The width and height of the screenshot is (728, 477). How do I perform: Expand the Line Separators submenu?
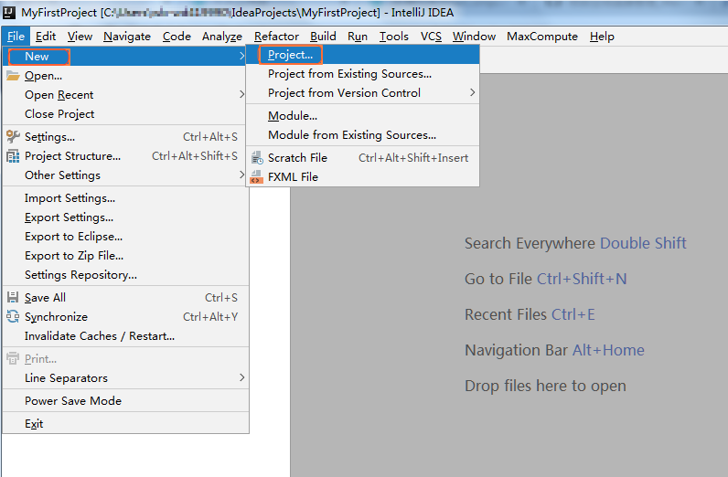66,378
